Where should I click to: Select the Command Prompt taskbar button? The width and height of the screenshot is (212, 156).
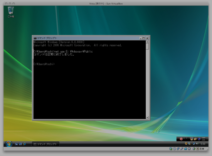tap(46, 144)
